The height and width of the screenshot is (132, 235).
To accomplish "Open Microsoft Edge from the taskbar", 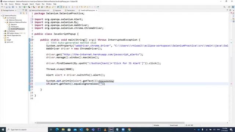I will tap(57, 129).
